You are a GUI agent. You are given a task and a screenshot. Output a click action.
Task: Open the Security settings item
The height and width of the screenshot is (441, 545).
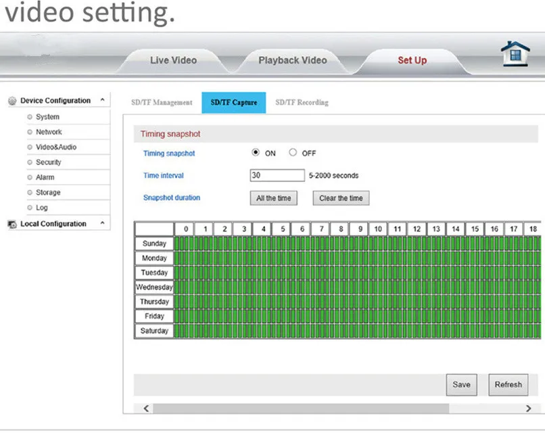(x=48, y=162)
